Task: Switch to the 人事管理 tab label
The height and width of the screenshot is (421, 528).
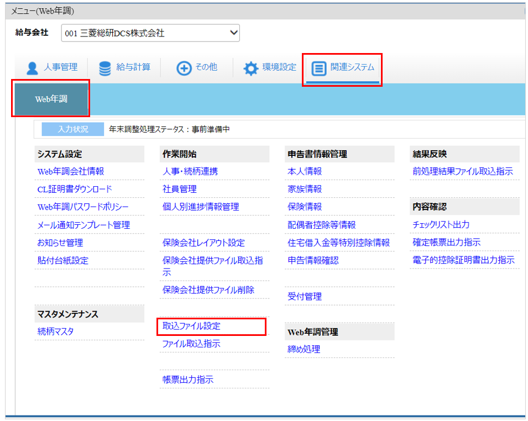Action: click(x=61, y=67)
